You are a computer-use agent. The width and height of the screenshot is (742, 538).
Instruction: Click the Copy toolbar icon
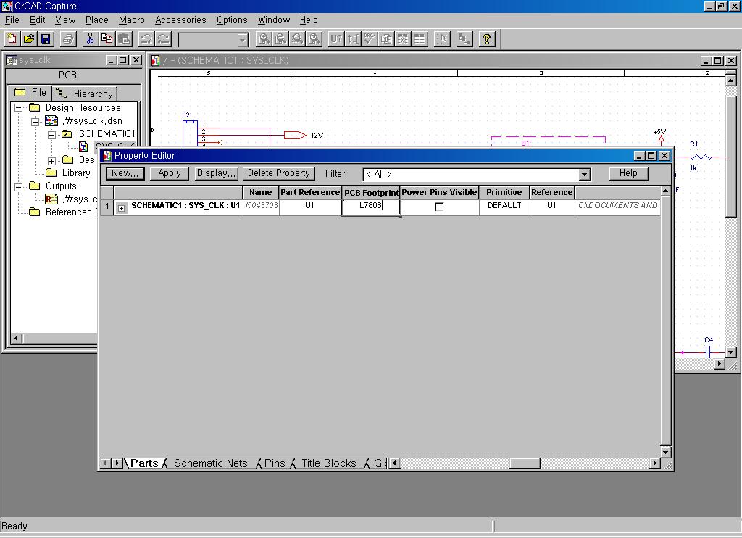[107, 39]
